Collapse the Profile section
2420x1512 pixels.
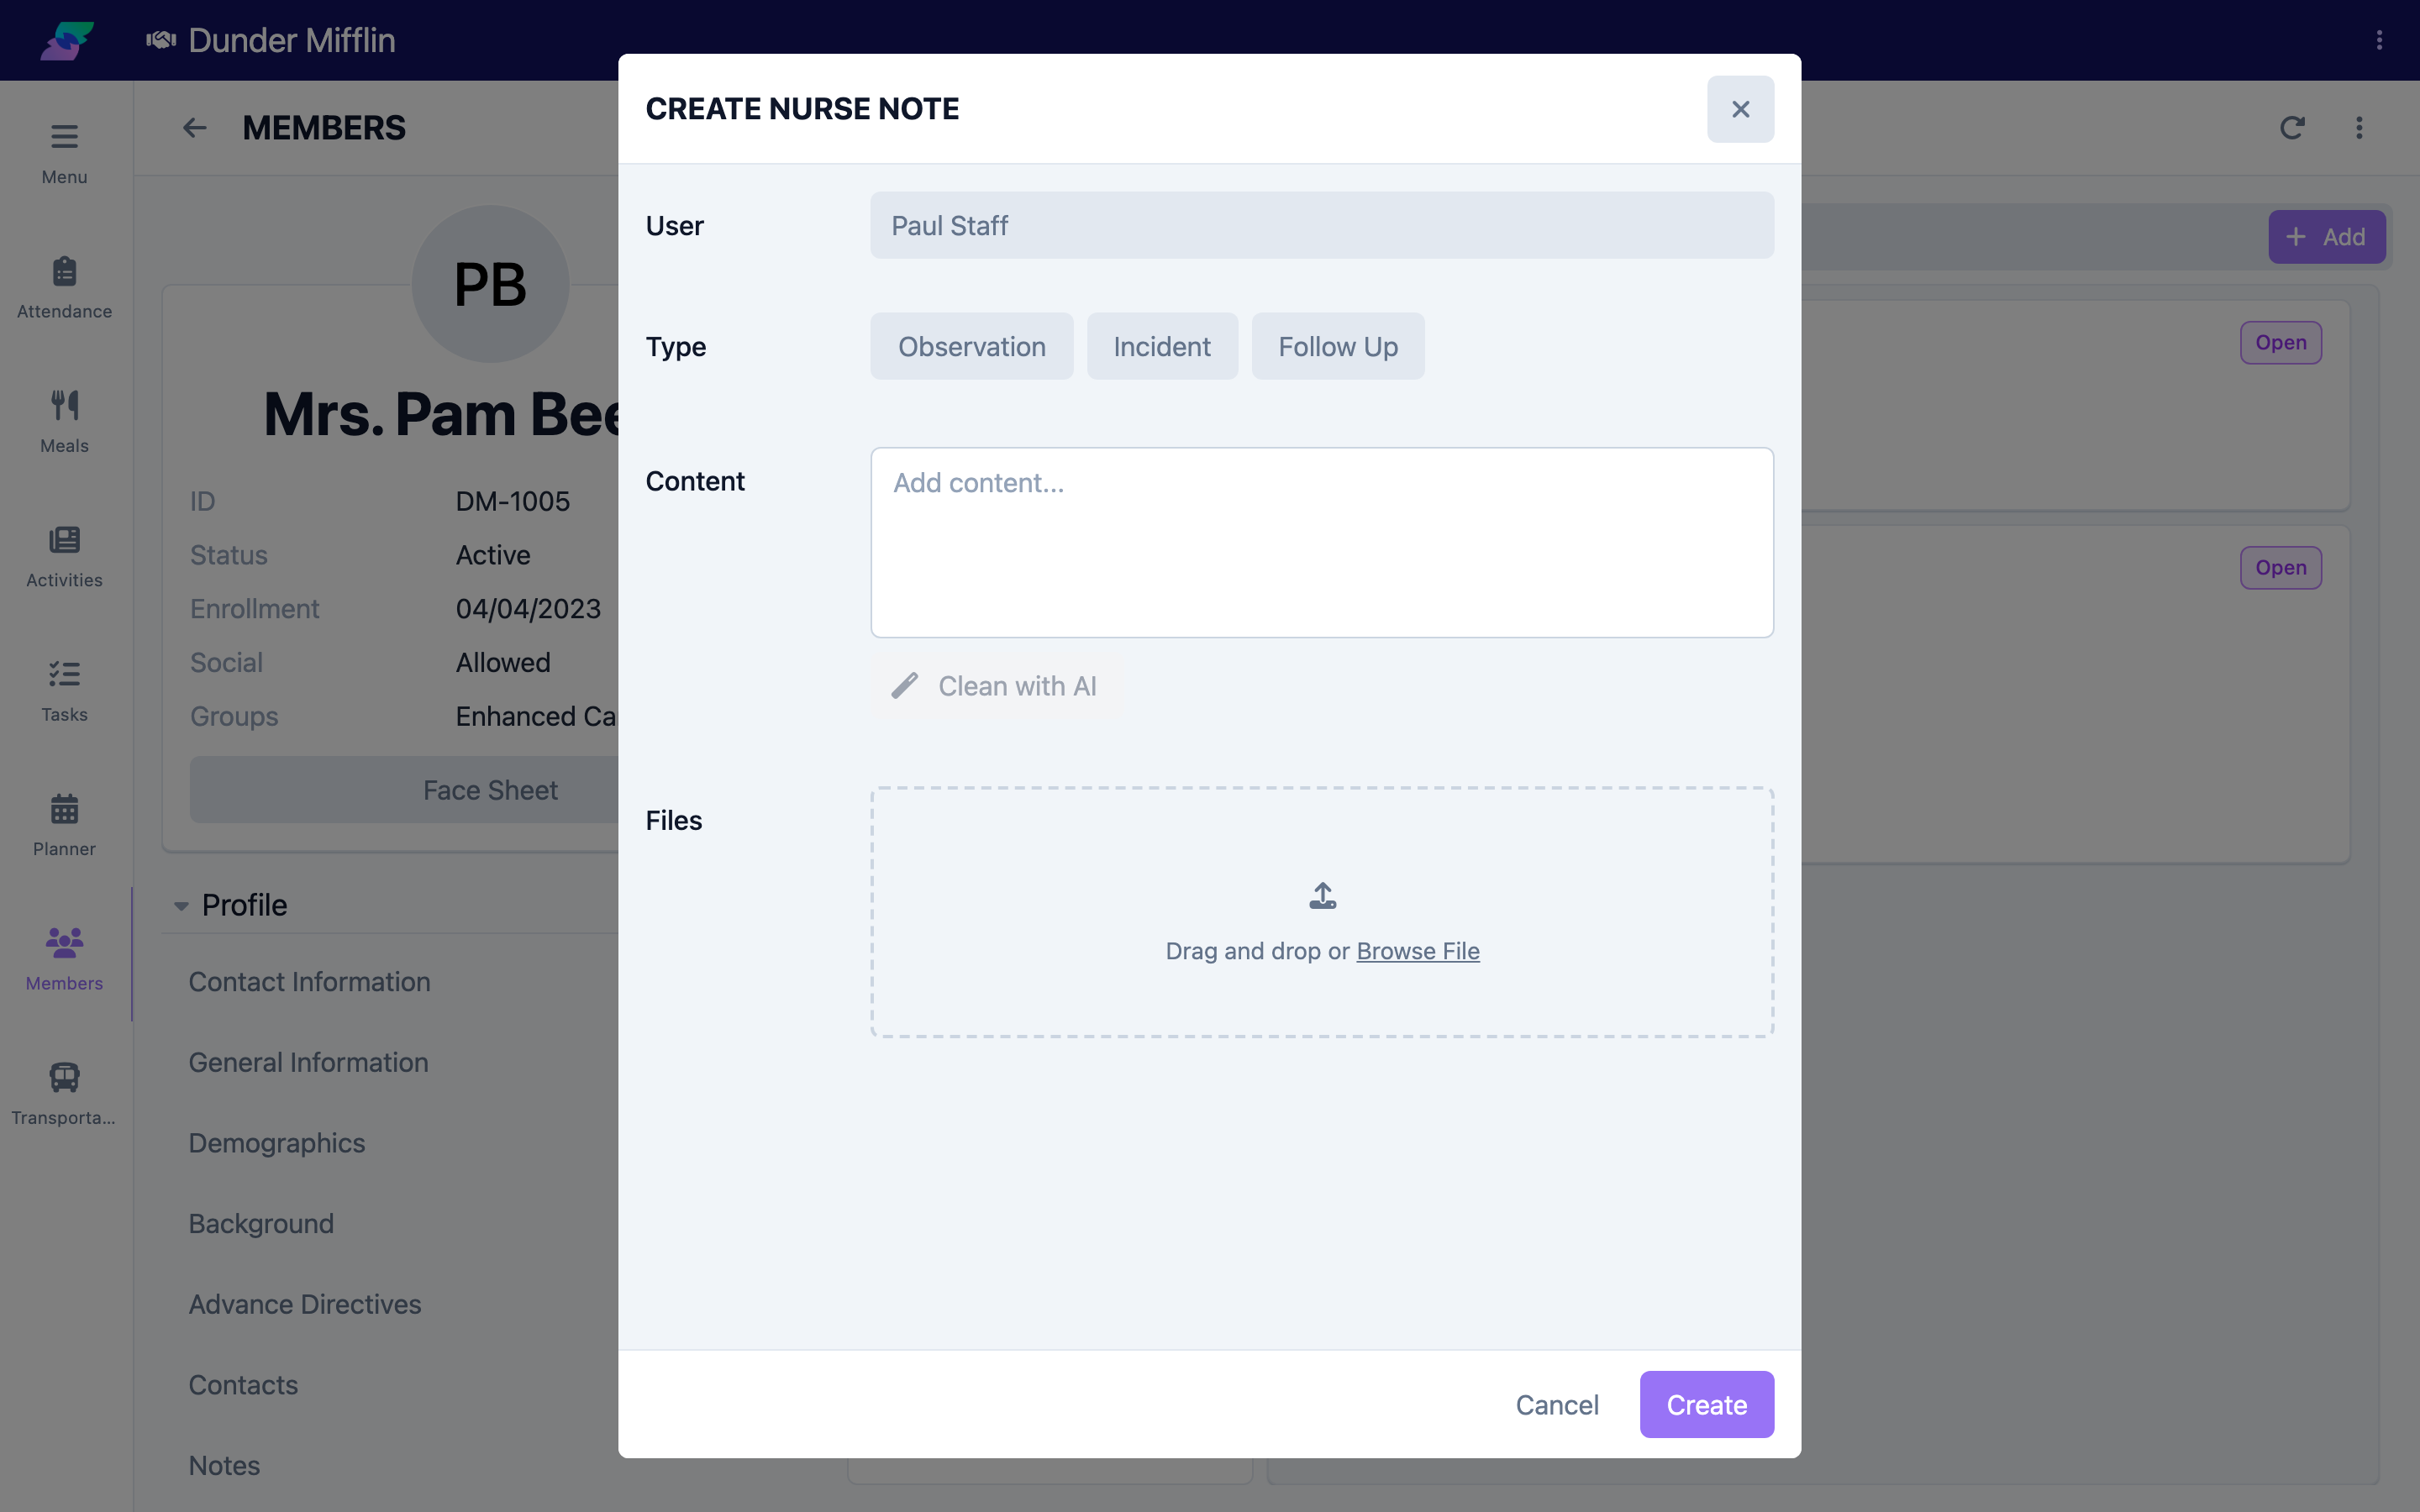pos(181,906)
